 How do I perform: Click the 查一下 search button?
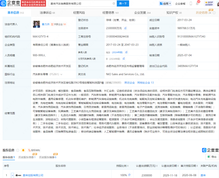pos(123,3)
